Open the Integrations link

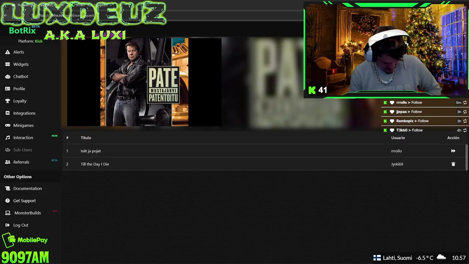point(24,113)
